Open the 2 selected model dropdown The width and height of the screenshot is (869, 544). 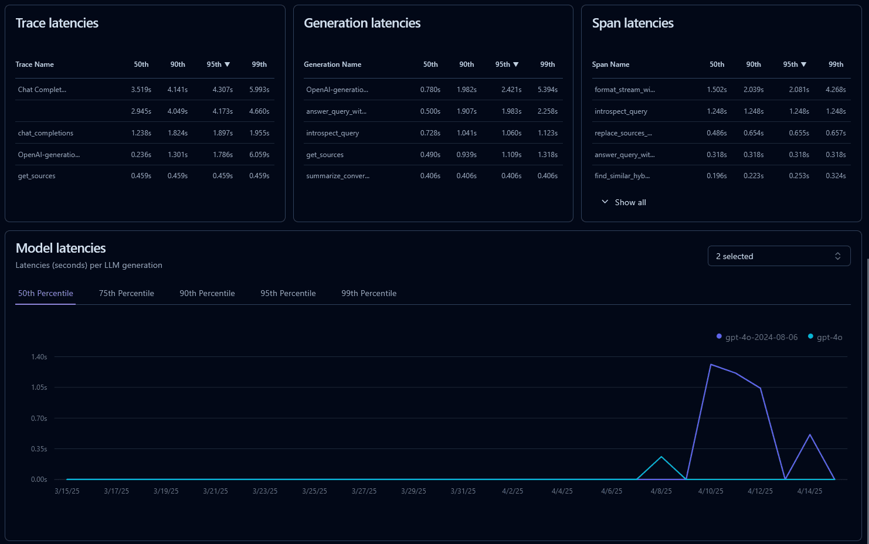click(779, 256)
